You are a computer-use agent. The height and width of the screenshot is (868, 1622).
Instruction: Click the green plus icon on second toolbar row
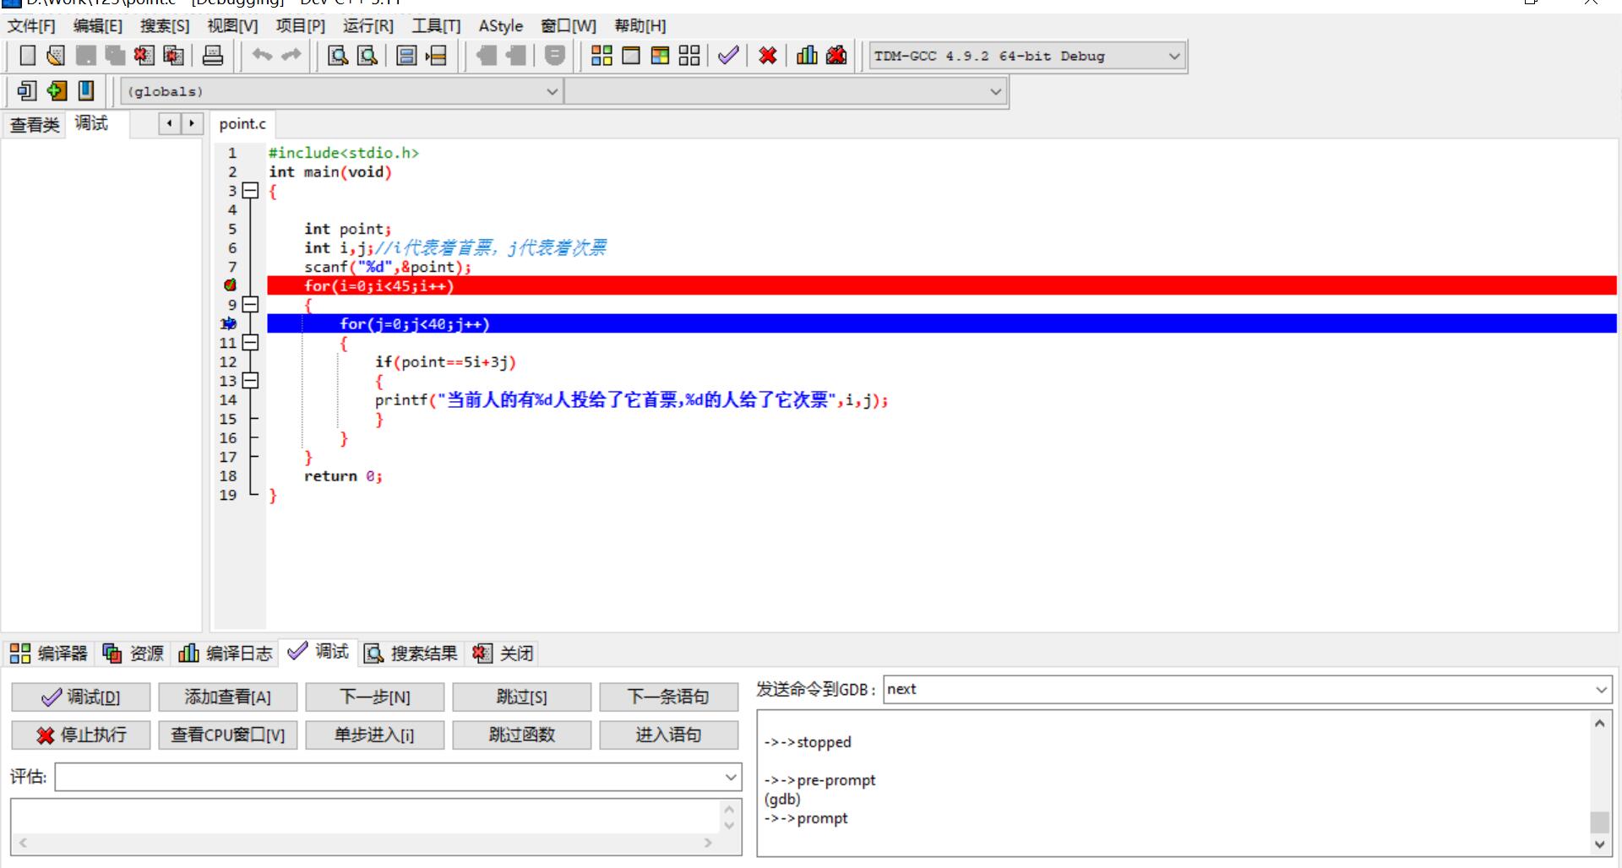[x=57, y=90]
